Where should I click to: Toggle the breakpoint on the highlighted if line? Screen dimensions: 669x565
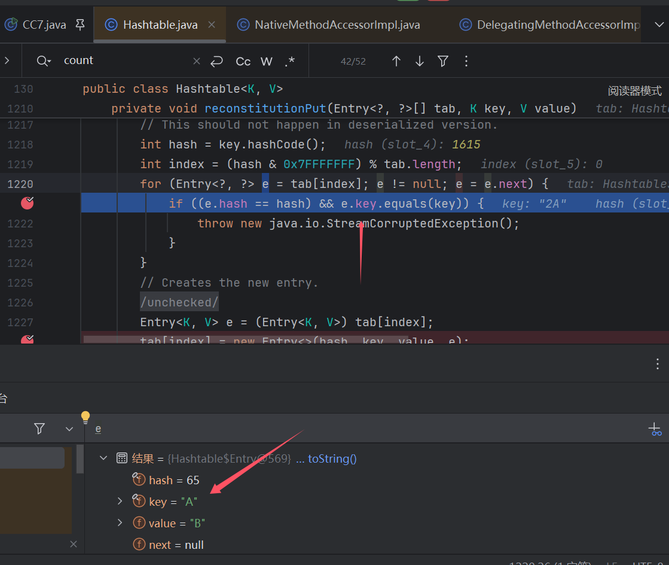click(x=28, y=203)
